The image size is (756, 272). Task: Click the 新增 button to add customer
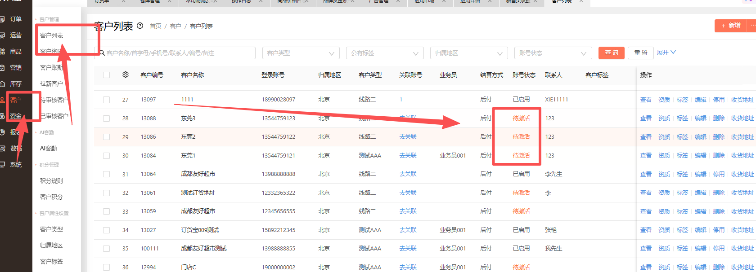point(731,26)
